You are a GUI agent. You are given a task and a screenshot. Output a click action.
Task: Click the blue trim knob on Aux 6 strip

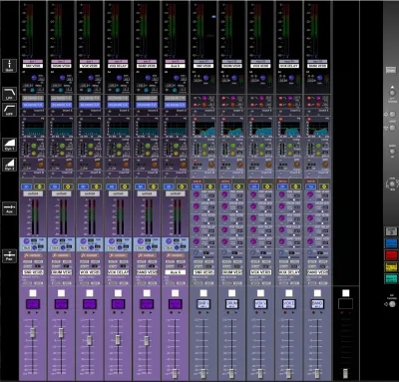177,78
